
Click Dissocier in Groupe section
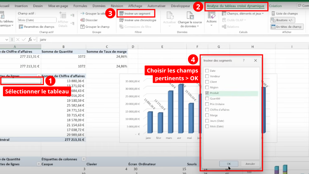(x=89, y=20)
